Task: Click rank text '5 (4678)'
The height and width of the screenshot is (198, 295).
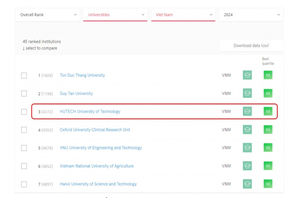Action: (46, 148)
